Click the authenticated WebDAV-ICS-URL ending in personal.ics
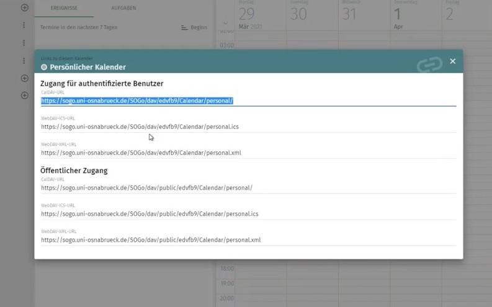 click(x=249, y=127)
